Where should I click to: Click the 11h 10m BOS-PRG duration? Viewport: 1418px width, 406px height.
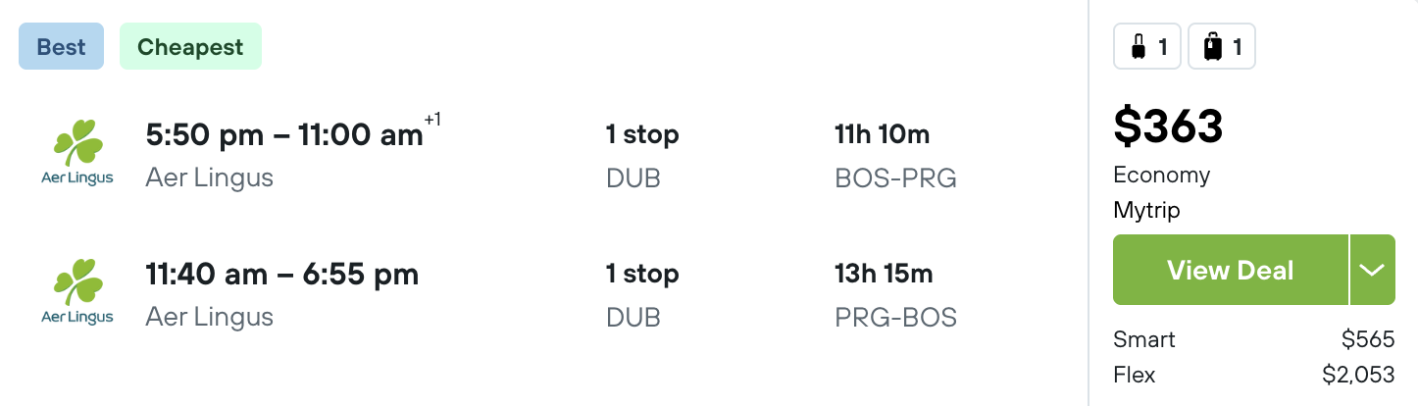895,155
